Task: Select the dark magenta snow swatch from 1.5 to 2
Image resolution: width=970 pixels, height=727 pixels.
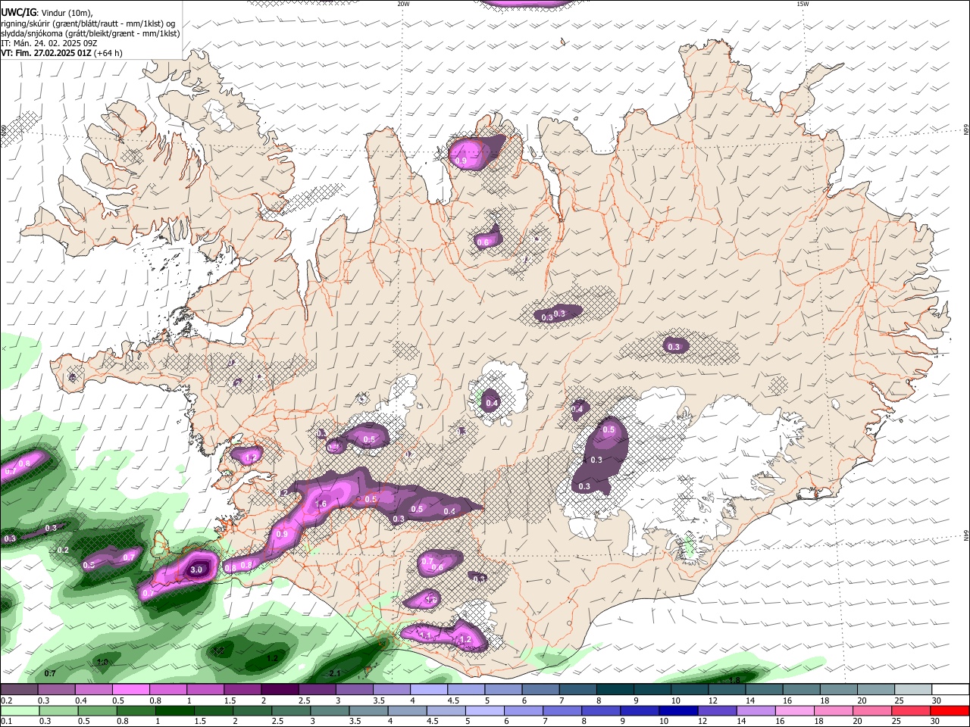Action: click(242, 689)
